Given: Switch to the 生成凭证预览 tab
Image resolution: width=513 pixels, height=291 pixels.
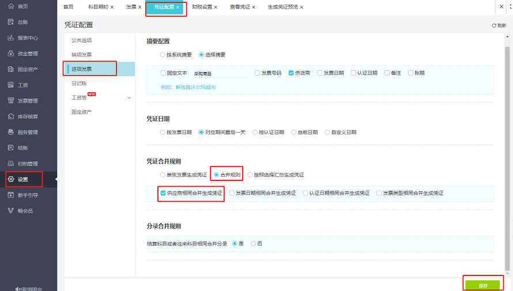Looking at the screenshot, I should (283, 7).
